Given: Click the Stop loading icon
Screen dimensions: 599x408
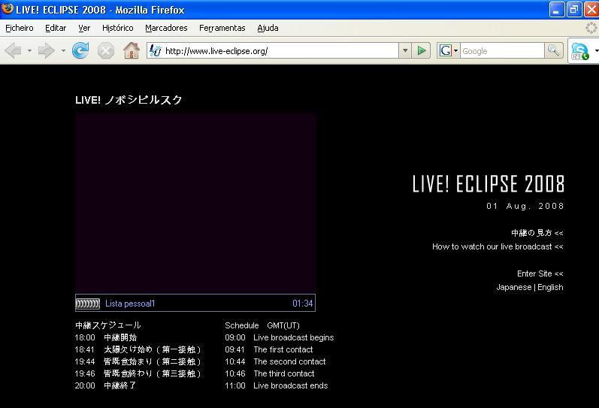Looking at the screenshot, I should pos(105,51).
